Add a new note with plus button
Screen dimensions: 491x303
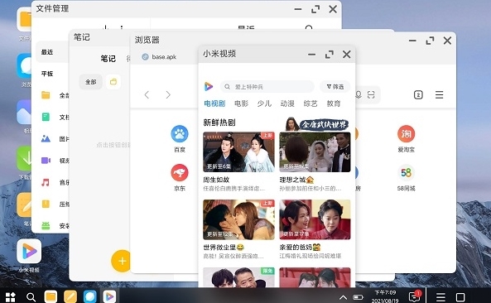[x=122, y=261]
